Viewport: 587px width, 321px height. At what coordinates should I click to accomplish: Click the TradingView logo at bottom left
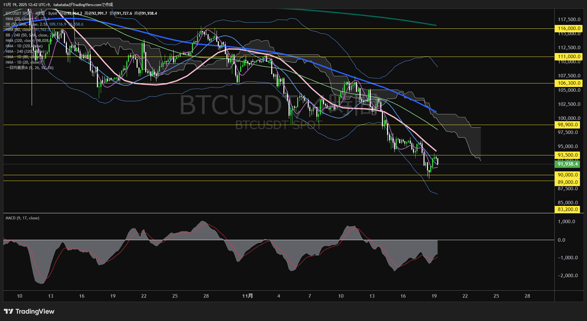(29, 311)
